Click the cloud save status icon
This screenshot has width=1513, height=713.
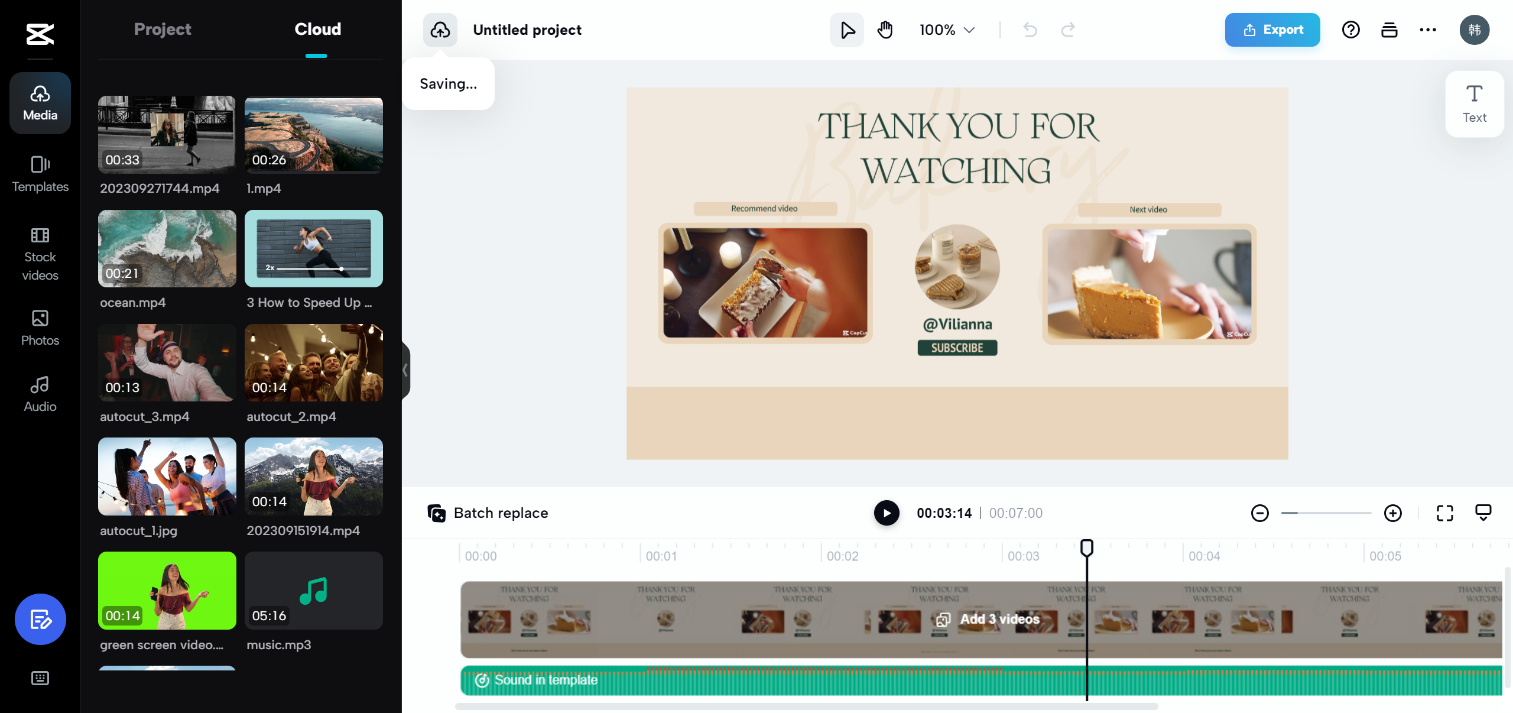click(x=440, y=30)
